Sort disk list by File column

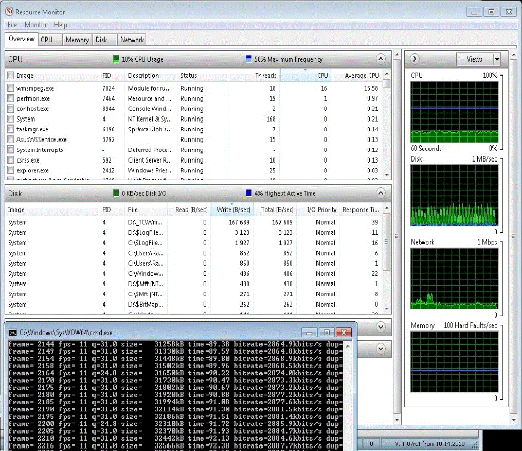[146, 210]
